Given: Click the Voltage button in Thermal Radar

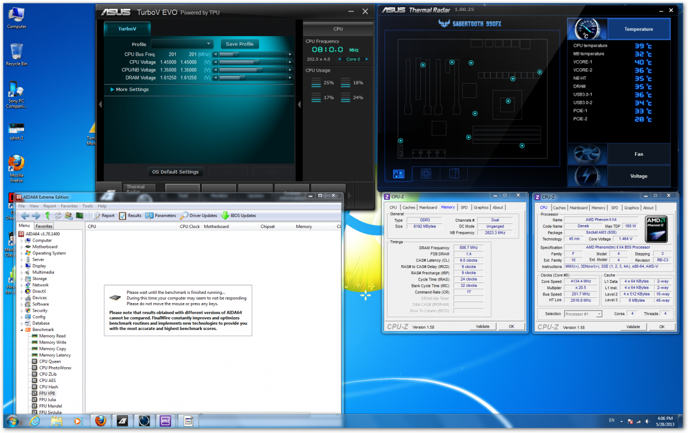Looking at the screenshot, I should 639,176.
